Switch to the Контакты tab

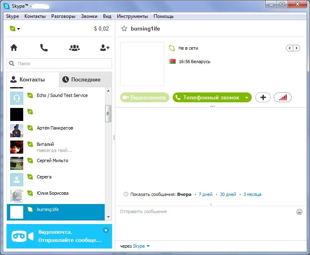tap(33, 79)
